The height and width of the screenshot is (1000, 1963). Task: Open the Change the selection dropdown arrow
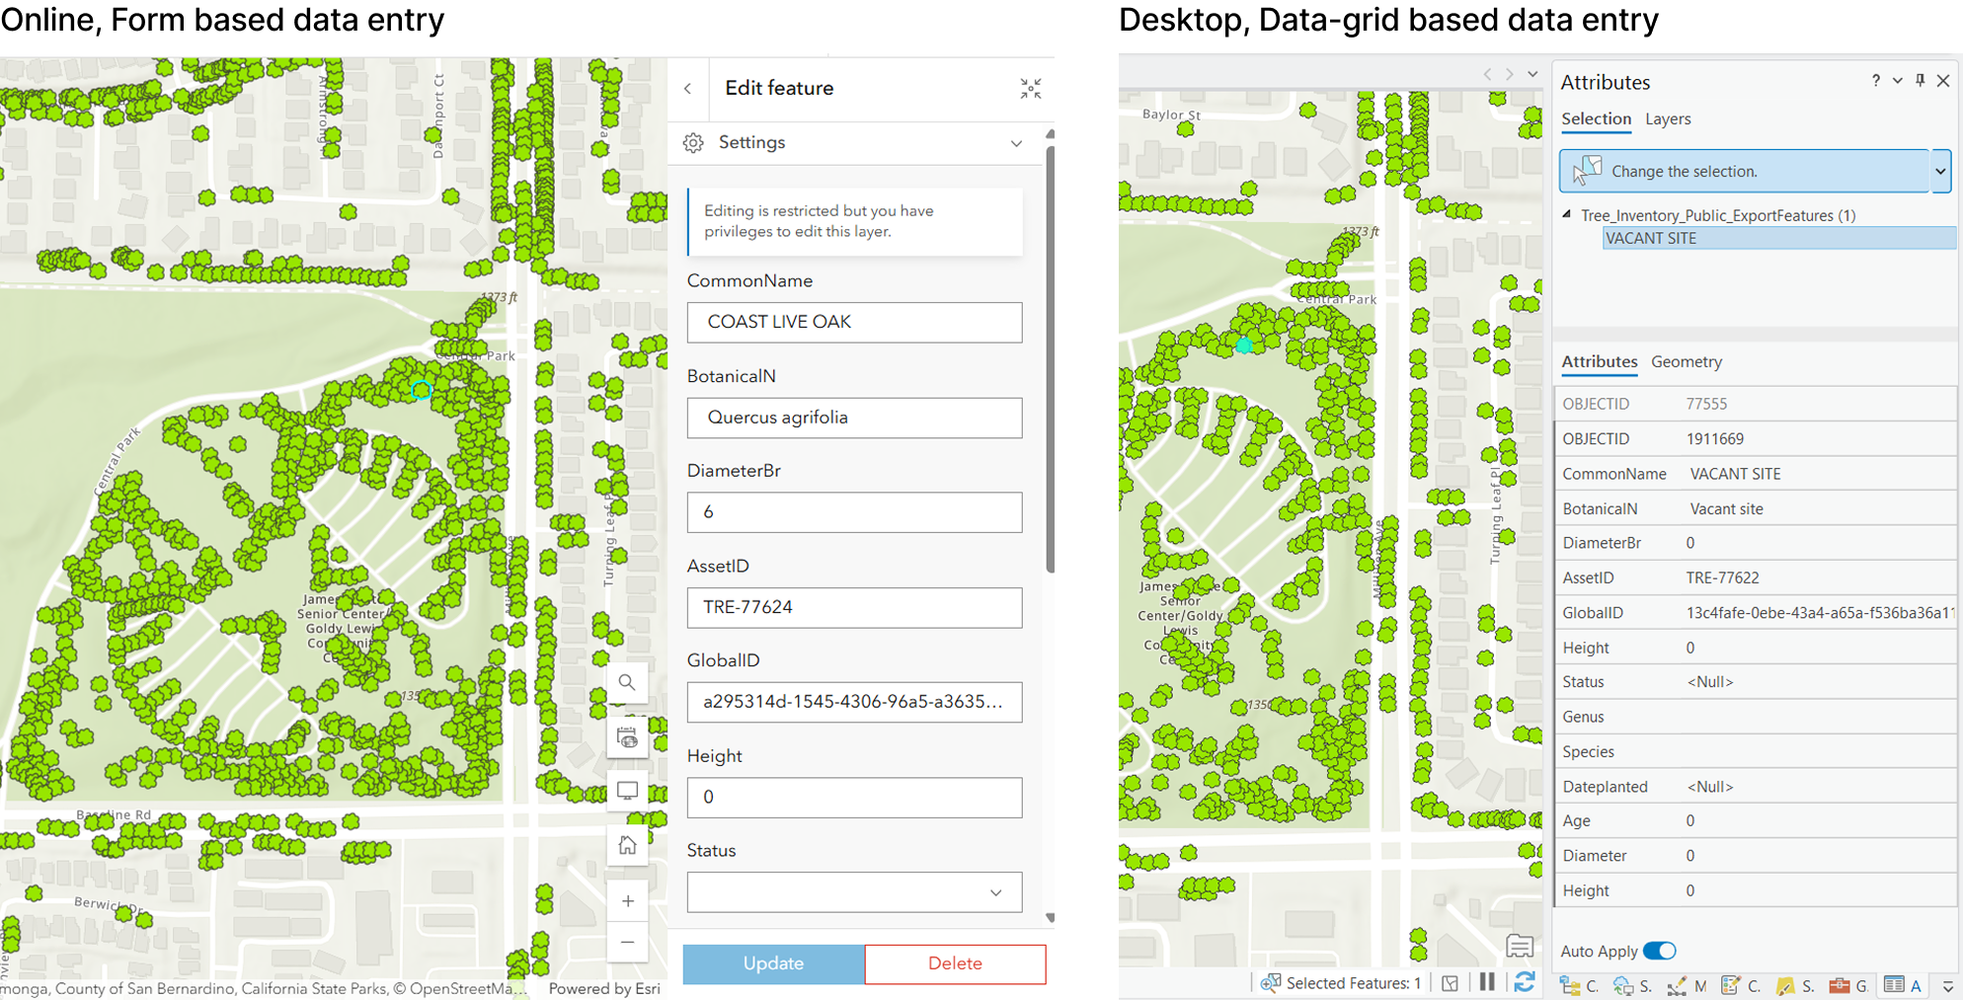pos(1940,171)
